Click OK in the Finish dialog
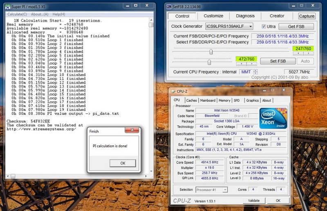The width and height of the screenshot is (327, 211). click(123, 163)
